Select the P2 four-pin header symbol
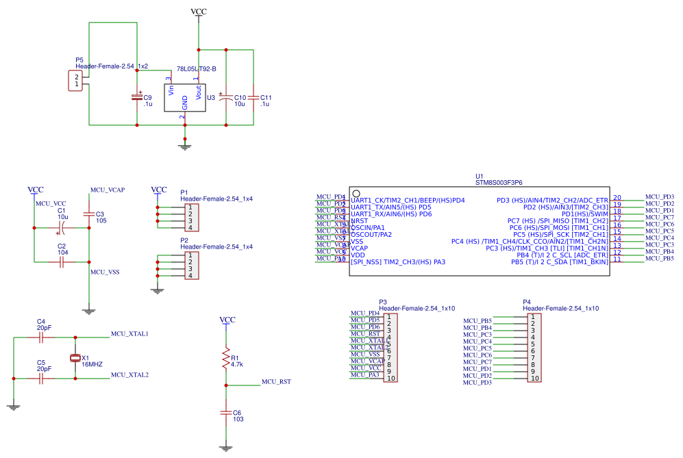Screen dimensions: 683x458 tap(191, 265)
